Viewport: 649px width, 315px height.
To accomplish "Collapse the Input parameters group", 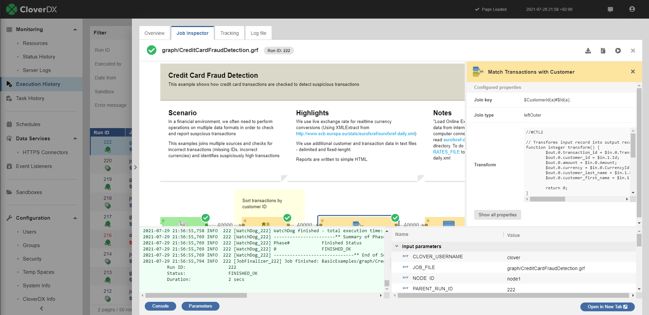I will coord(397,246).
